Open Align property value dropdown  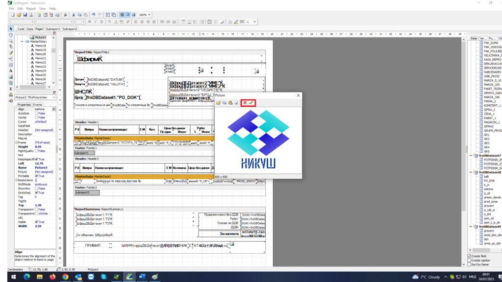click(x=54, y=109)
